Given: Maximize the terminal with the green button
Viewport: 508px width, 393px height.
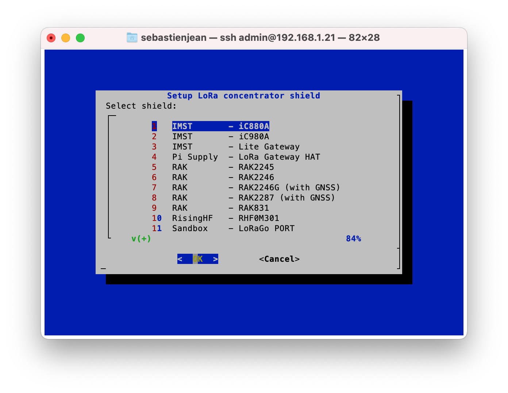Looking at the screenshot, I should pyautogui.click(x=80, y=38).
